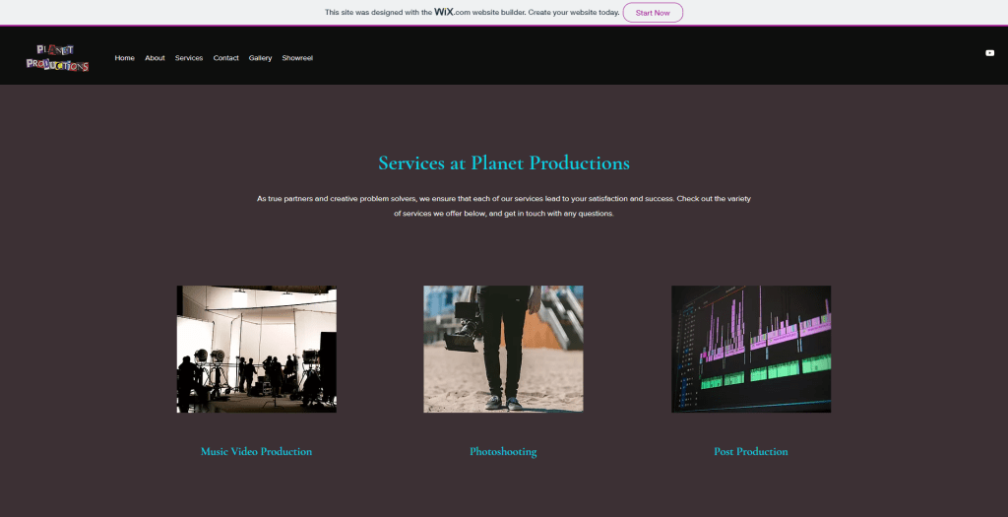This screenshot has height=517, width=1008.
Task: Navigate to the Contact page
Action: (x=226, y=58)
